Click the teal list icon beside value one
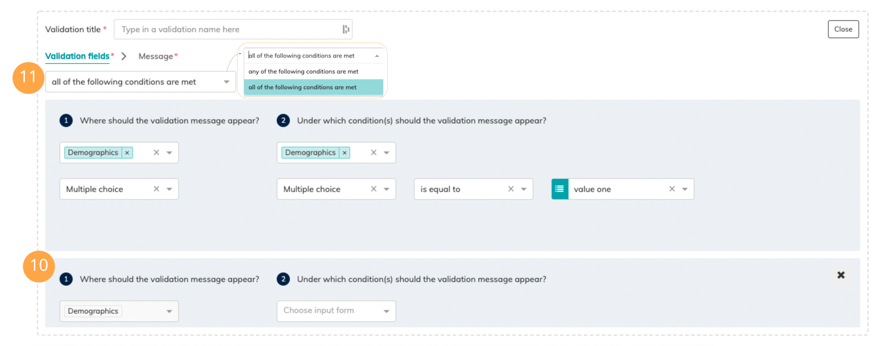The height and width of the screenshot is (346, 885). [560, 189]
